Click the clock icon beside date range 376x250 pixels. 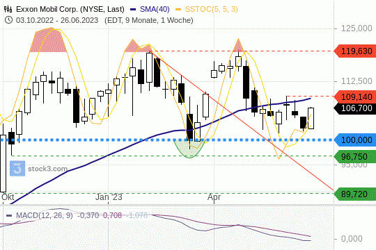8,20
